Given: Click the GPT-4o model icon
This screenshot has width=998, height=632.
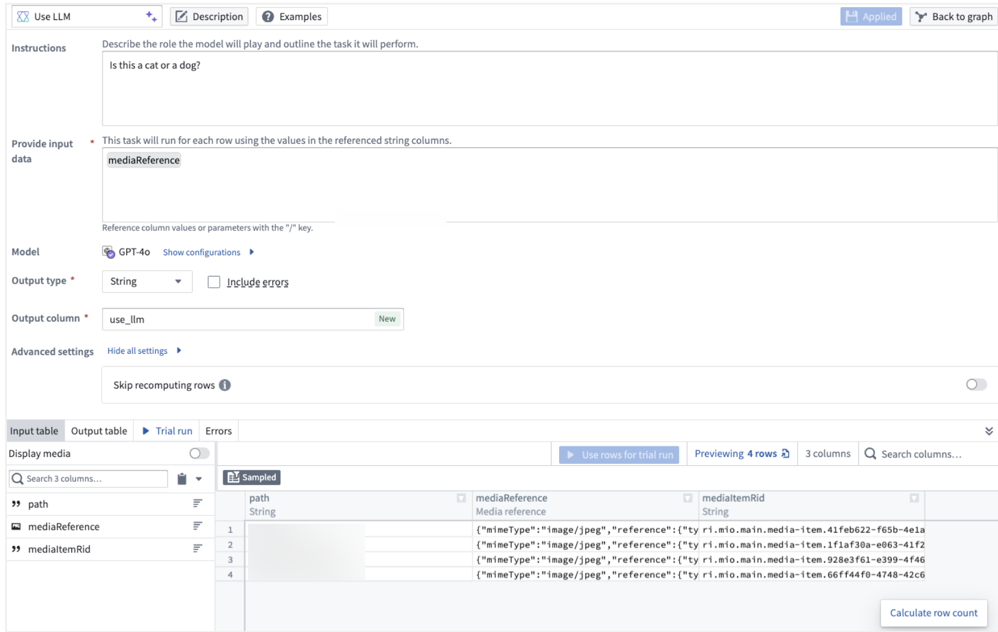Looking at the screenshot, I should [x=108, y=252].
